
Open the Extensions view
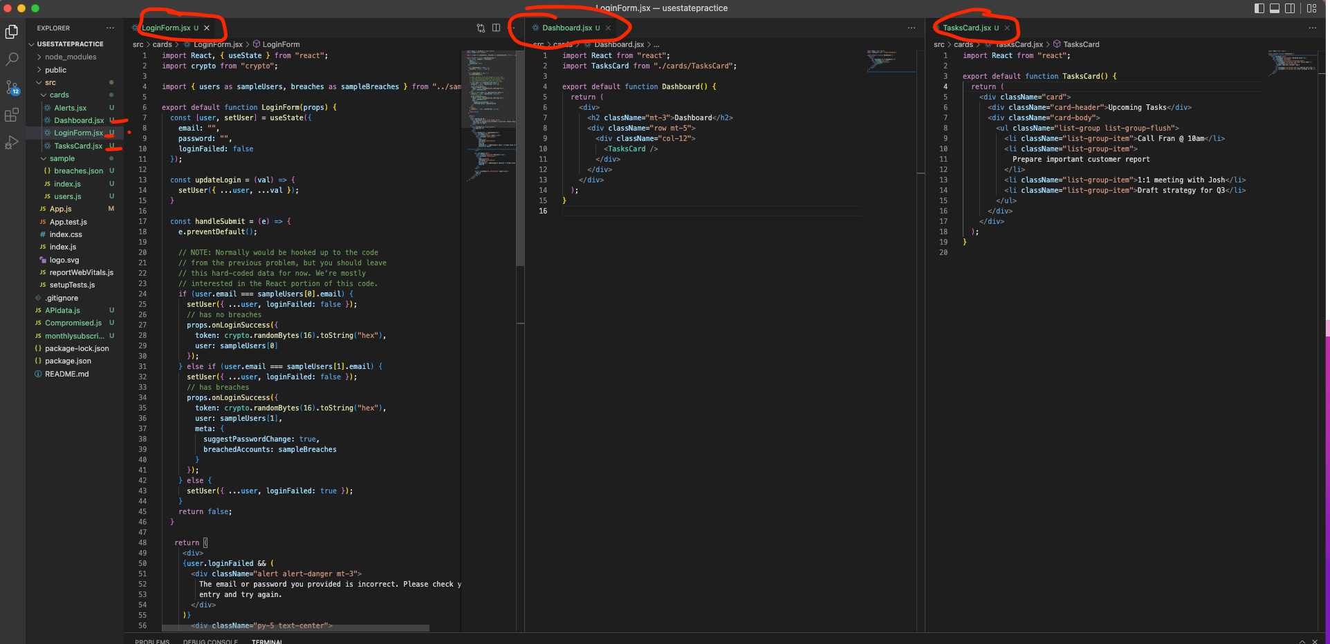12,115
